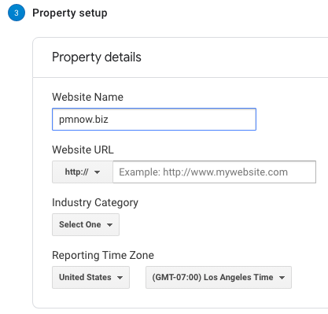Click into the Website URL text box
The image size is (328, 314).
(x=214, y=172)
